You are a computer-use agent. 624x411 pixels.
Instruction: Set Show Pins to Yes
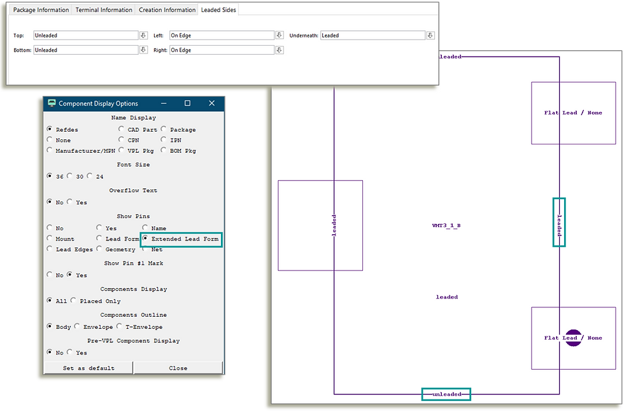pyautogui.click(x=99, y=227)
